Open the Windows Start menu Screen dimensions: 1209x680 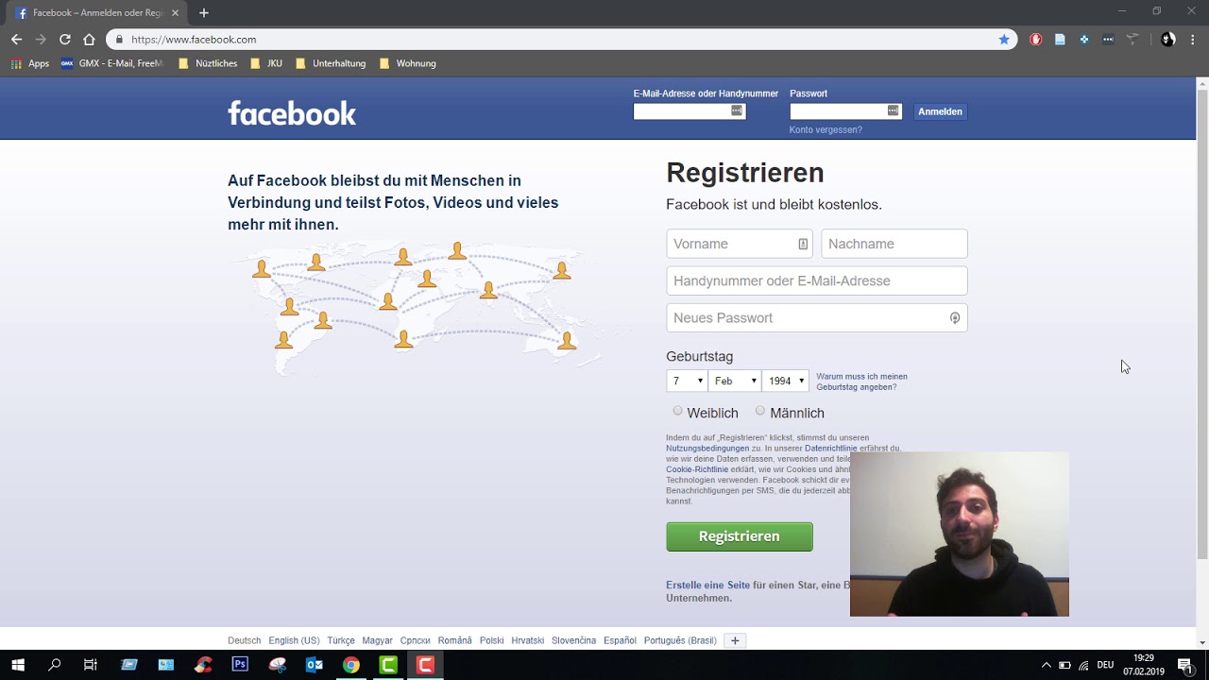pos(18,665)
